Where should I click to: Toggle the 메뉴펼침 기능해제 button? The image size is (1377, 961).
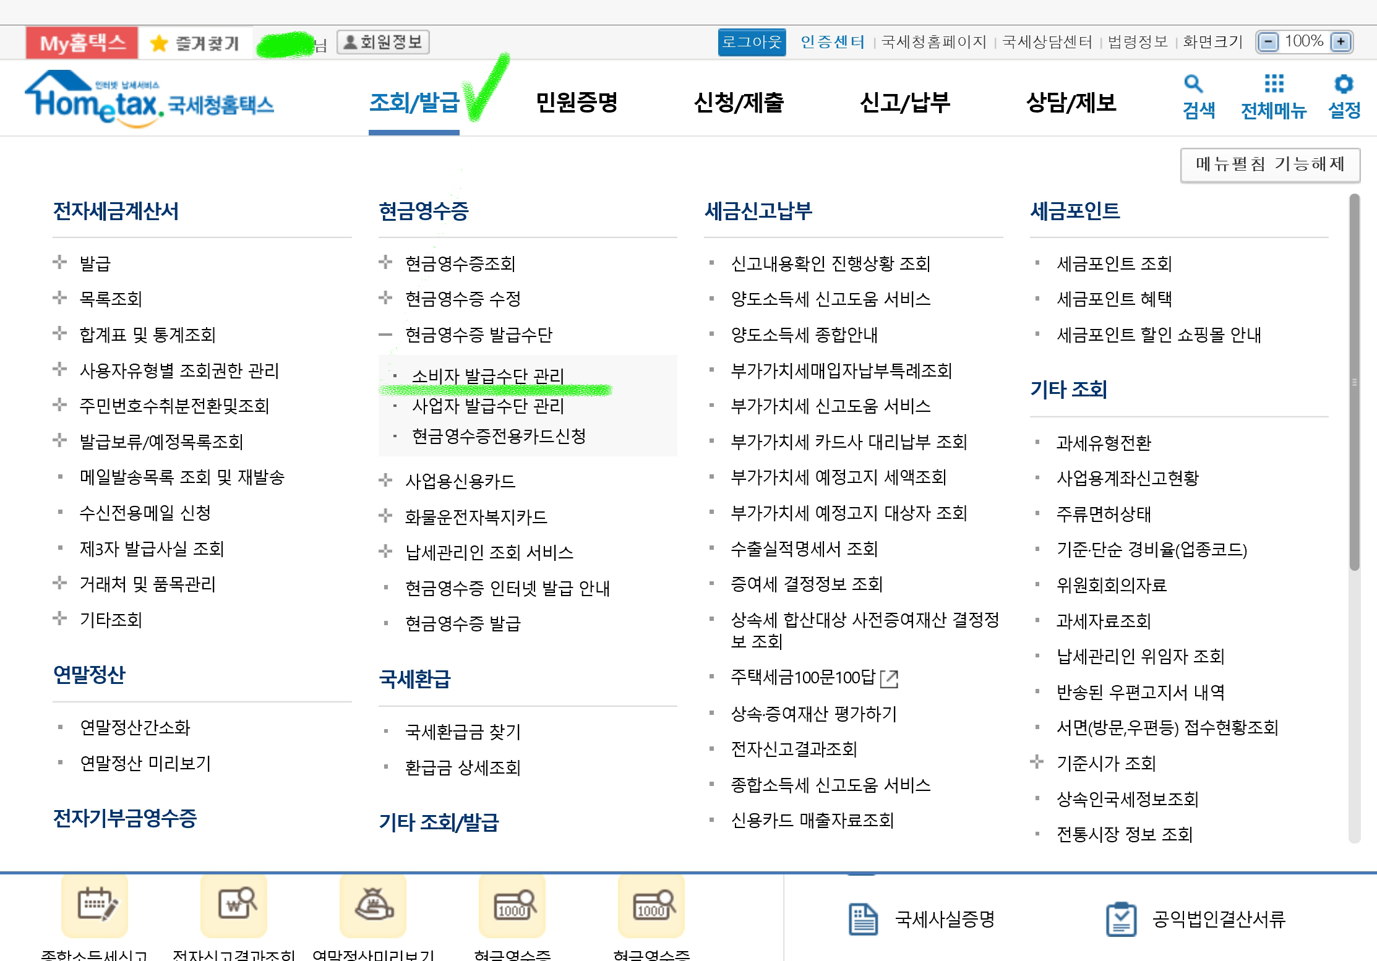click(x=1269, y=164)
